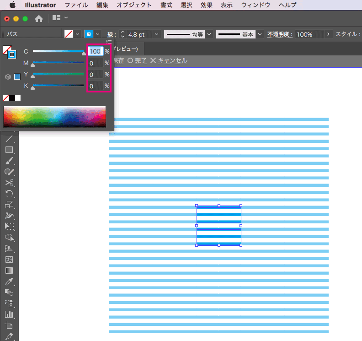
Task: Select the Scale tool
Action: point(9,205)
